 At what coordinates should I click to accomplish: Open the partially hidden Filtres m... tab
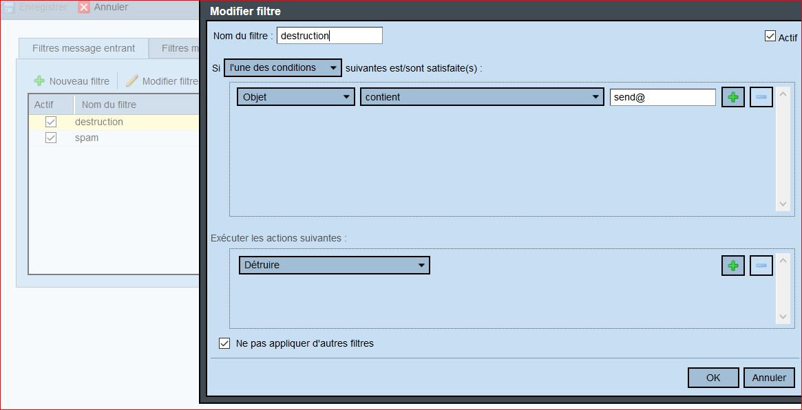pos(174,48)
